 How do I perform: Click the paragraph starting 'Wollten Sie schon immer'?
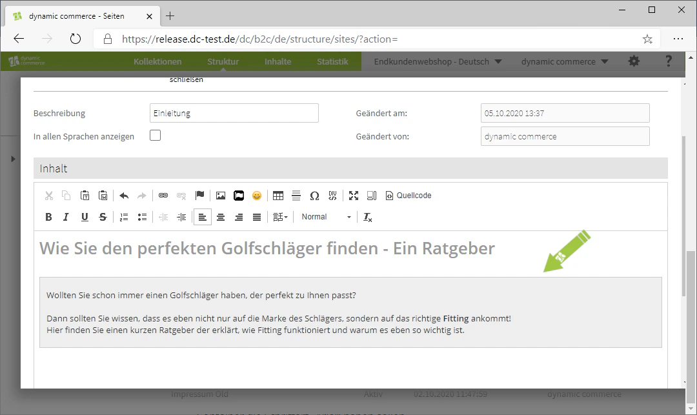click(201, 295)
